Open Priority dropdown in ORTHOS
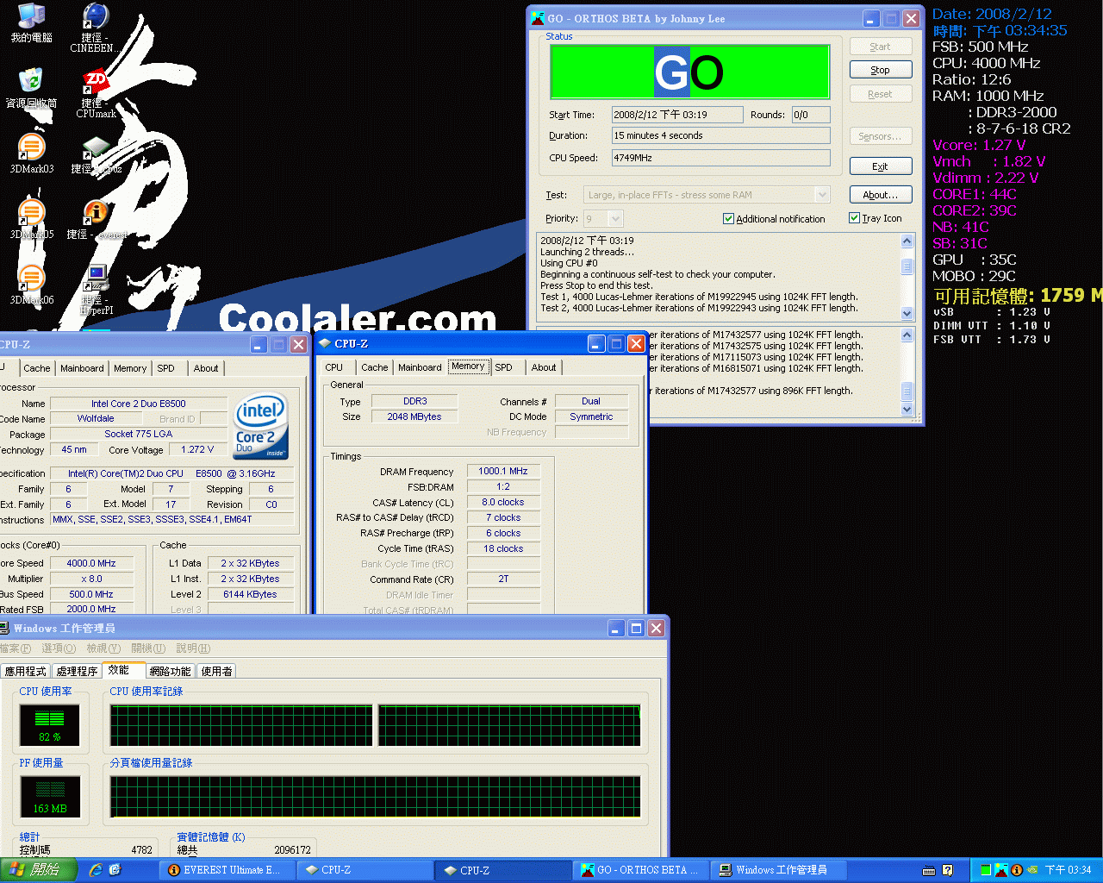This screenshot has width=1103, height=883. pyautogui.click(x=615, y=219)
